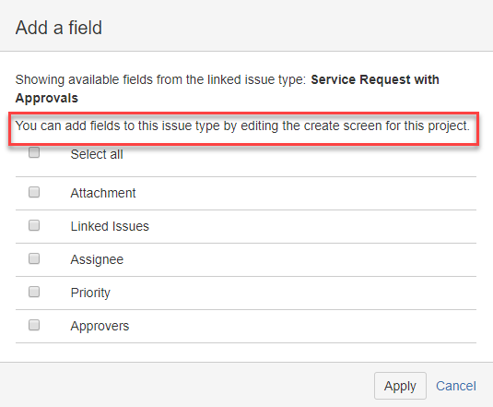Screen dimensions: 493x407
Task: Select the Approvers checkbox
Action: click(x=34, y=325)
